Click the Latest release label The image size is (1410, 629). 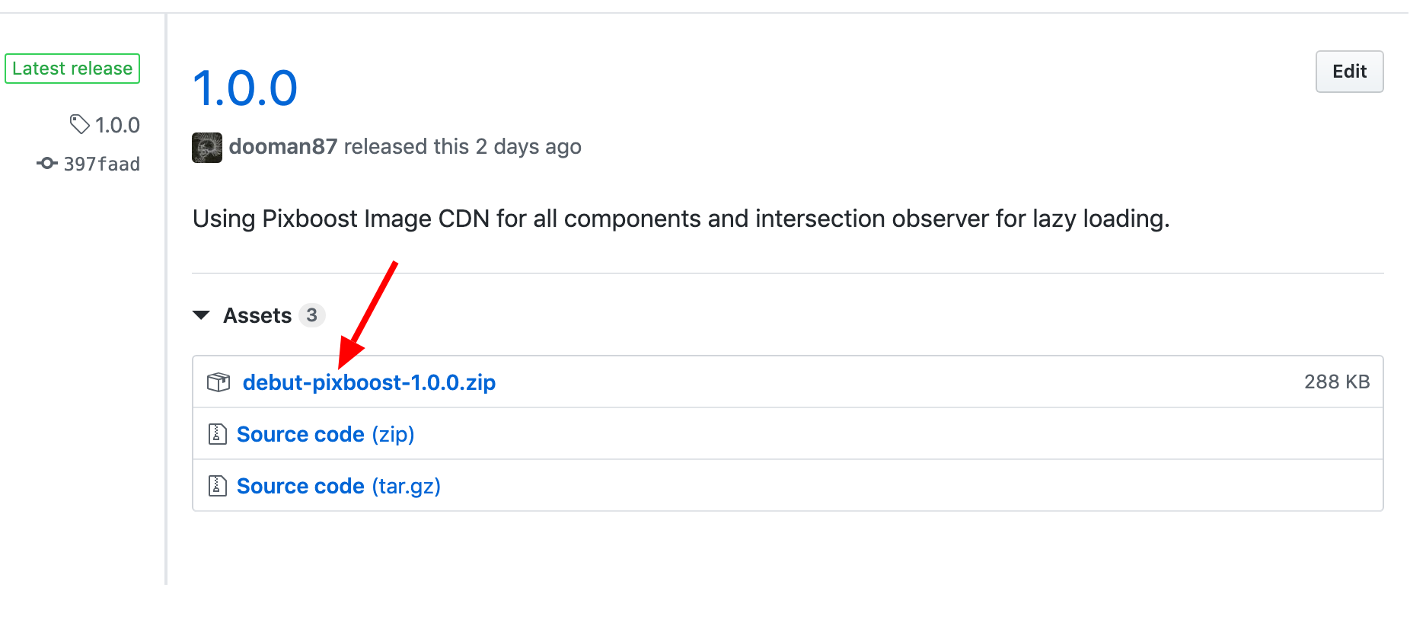pos(72,69)
